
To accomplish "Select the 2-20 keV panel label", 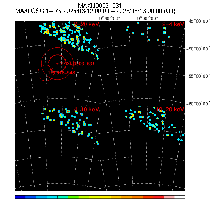I will pyautogui.click(x=86, y=24).
